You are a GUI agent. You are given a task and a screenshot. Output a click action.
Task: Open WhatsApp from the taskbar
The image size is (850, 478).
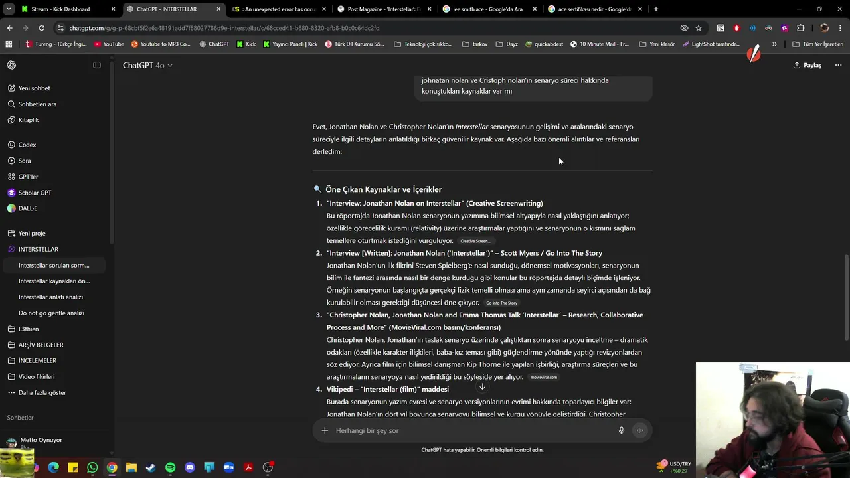point(92,467)
